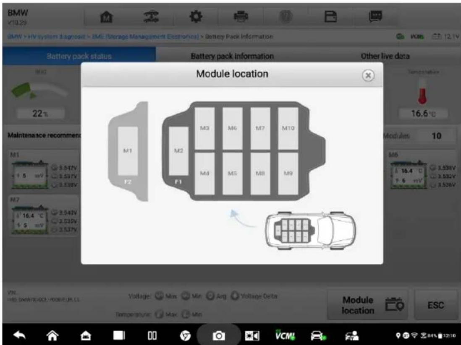Tap the Android home icon
The image size is (461, 345).
coord(53,335)
